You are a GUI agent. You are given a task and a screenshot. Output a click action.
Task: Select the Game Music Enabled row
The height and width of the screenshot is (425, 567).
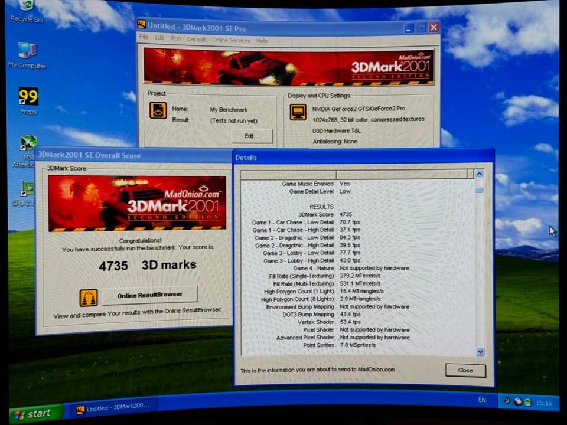click(x=358, y=184)
